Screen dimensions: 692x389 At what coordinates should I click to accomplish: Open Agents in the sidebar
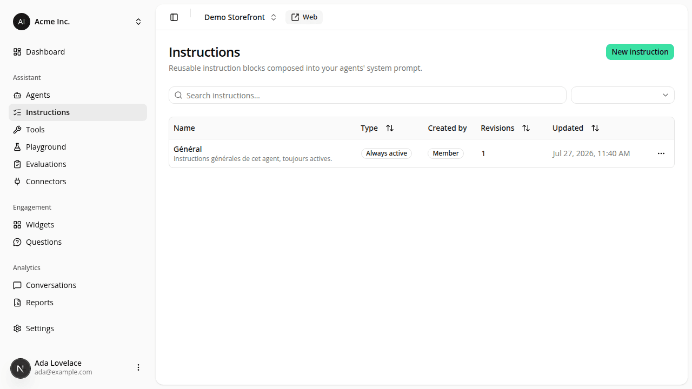pyautogui.click(x=78, y=95)
